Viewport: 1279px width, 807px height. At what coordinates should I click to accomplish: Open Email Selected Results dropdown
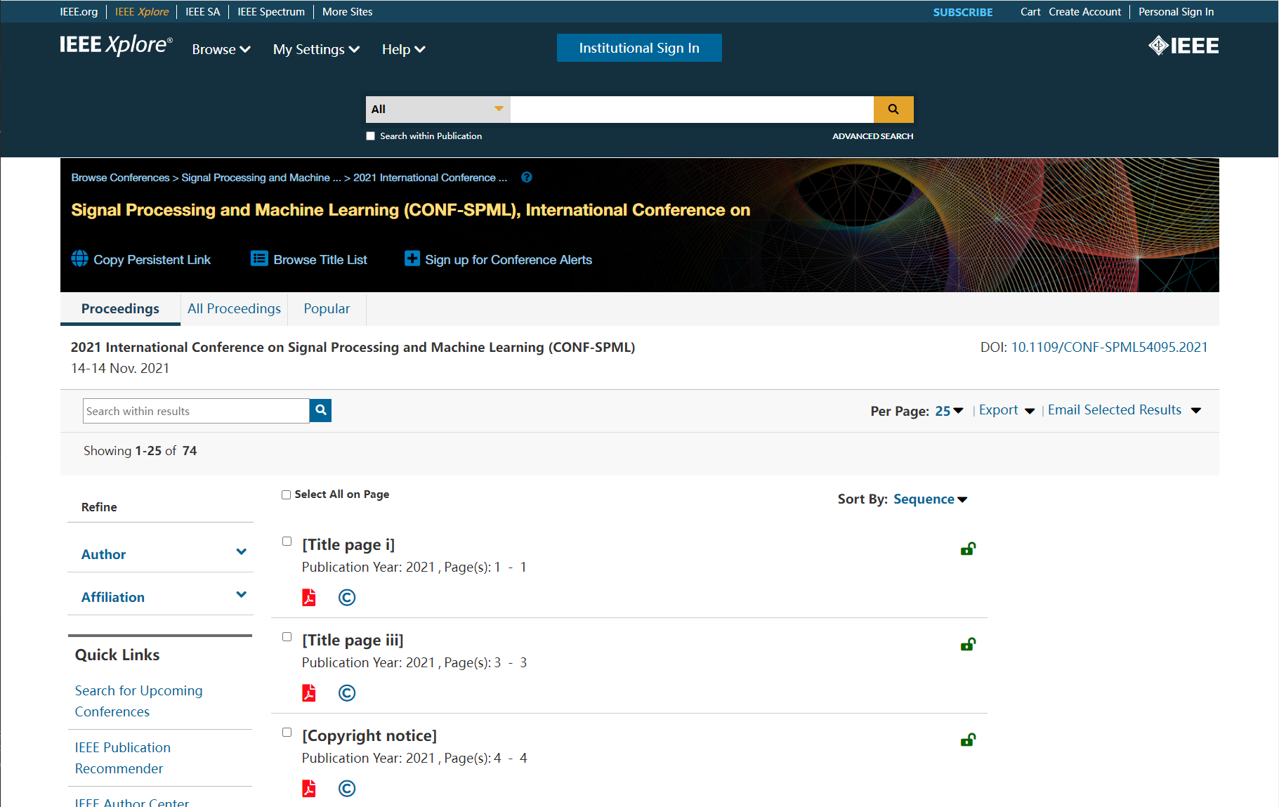pos(1124,410)
